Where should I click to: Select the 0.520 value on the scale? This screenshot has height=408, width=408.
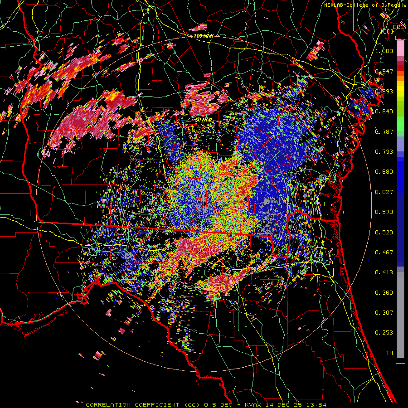click(x=384, y=232)
